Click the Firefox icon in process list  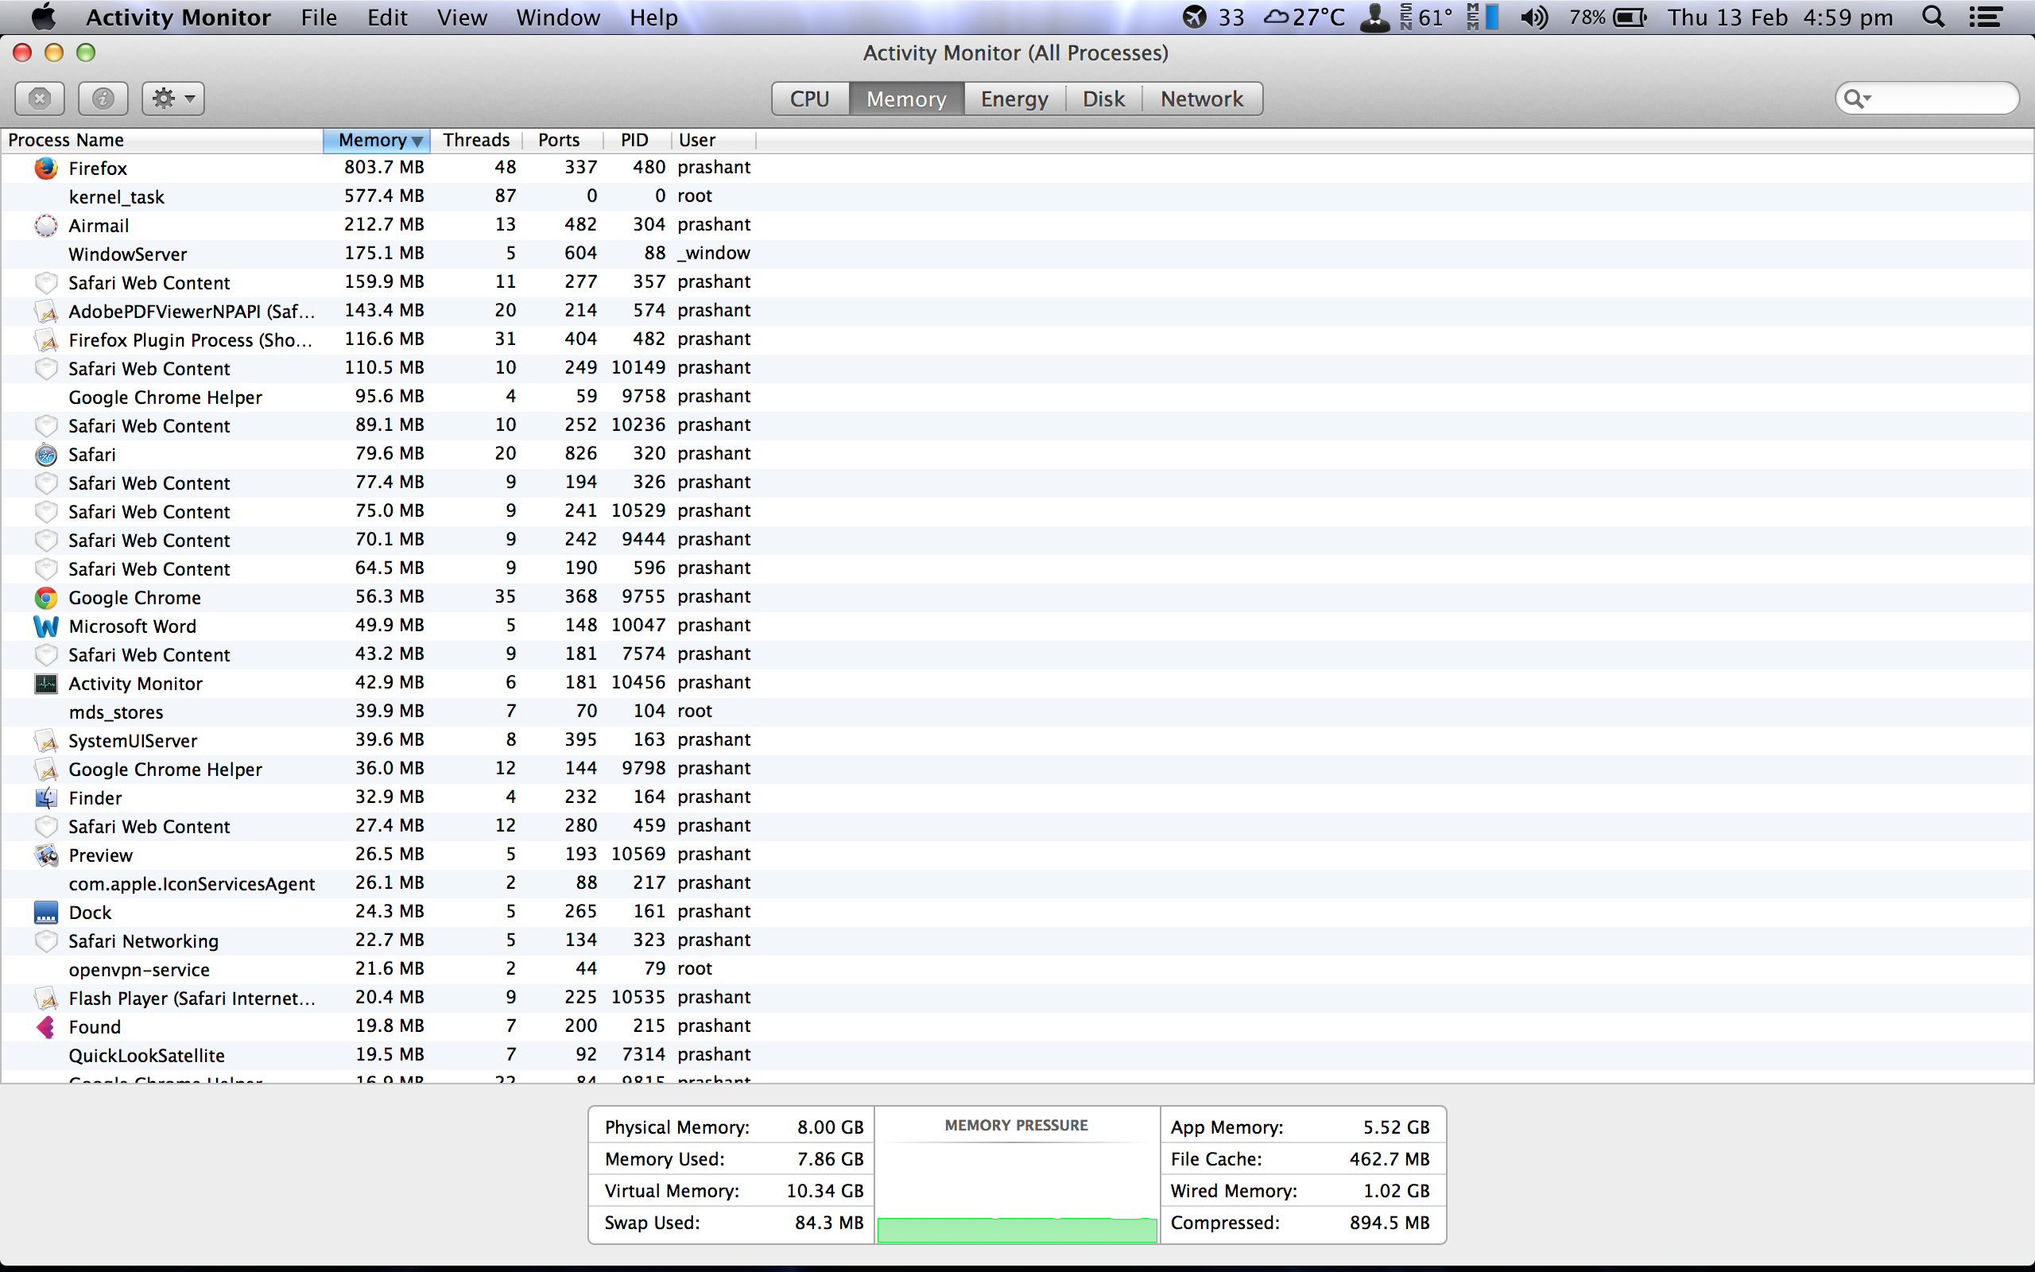(46, 169)
